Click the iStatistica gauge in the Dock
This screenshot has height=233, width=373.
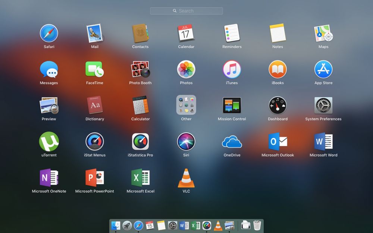pyautogui.click(x=207, y=226)
